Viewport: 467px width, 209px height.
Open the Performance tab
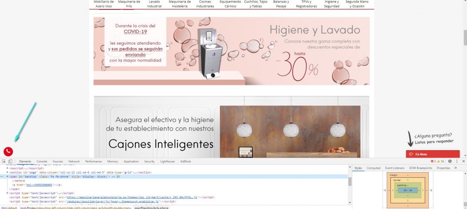pos(93,161)
